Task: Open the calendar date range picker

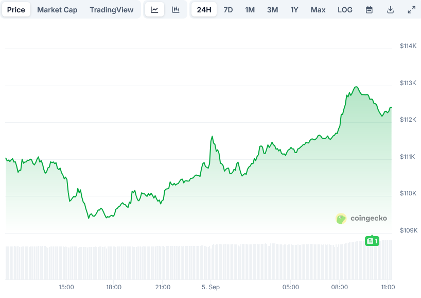Action: coord(369,10)
